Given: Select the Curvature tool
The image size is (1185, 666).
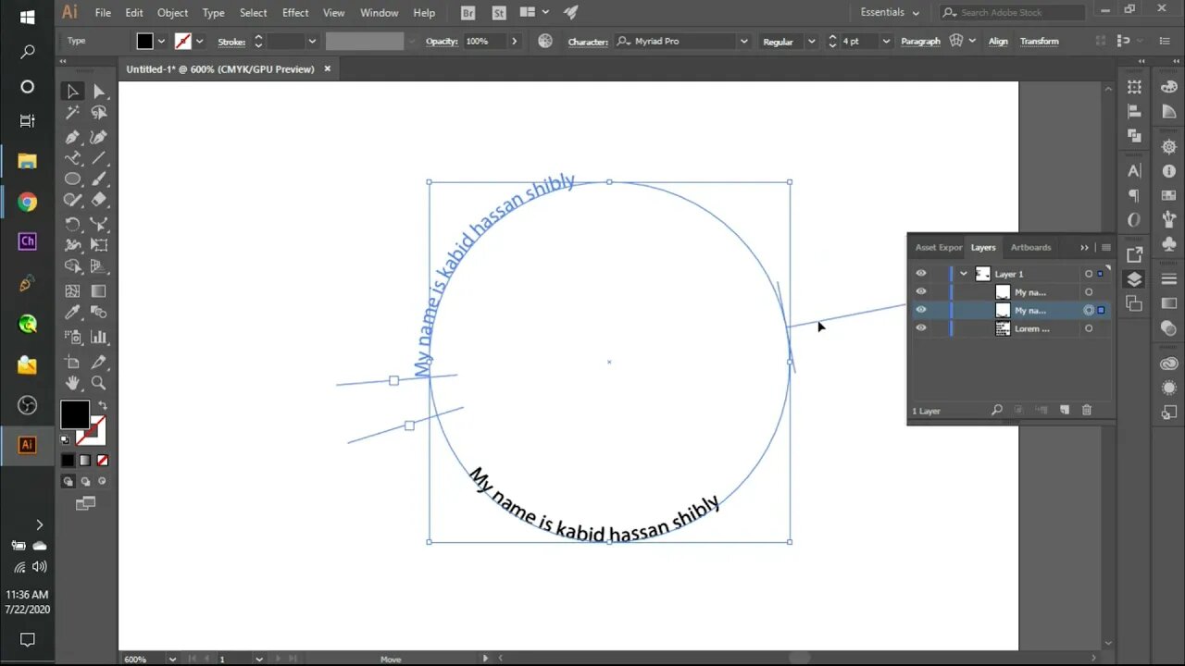Looking at the screenshot, I should coord(99,136).
